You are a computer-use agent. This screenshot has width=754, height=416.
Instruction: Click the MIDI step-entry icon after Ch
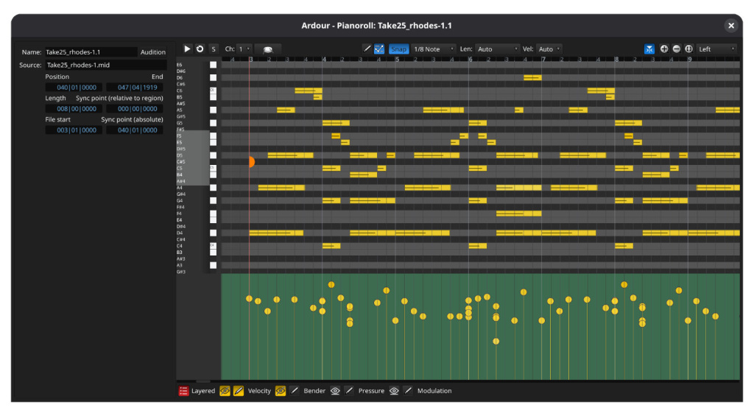click(x=268, y=49)
